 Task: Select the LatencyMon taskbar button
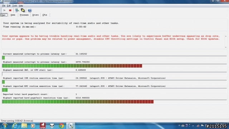click(71, 126)
